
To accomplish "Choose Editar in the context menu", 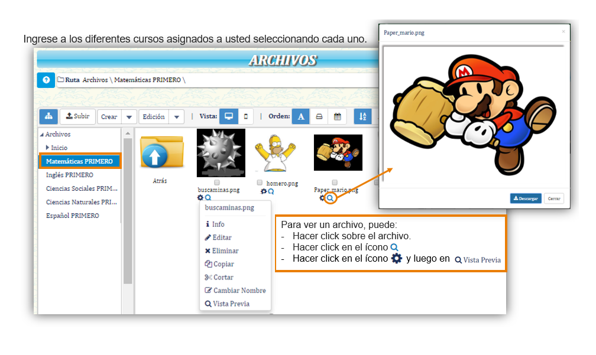I will coord(218,237).
